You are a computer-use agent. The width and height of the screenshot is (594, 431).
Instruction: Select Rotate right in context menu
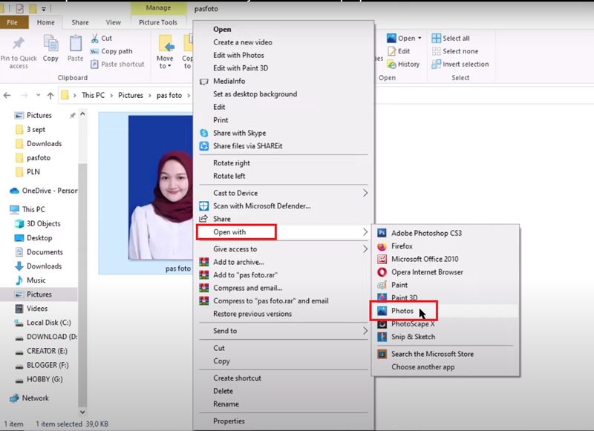click(x=232, y=163)
